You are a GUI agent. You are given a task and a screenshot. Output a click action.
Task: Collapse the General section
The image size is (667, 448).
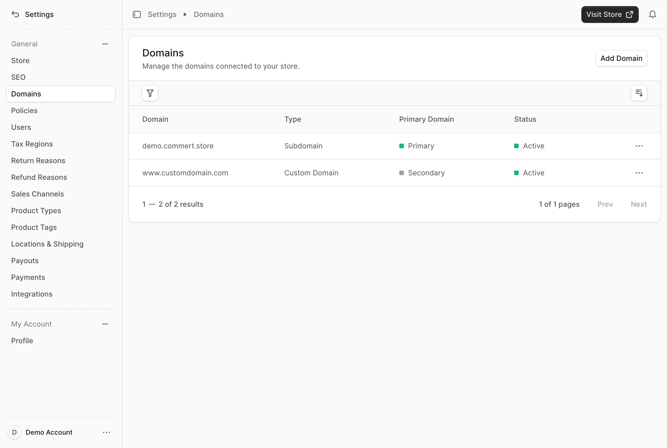[105, 44]
